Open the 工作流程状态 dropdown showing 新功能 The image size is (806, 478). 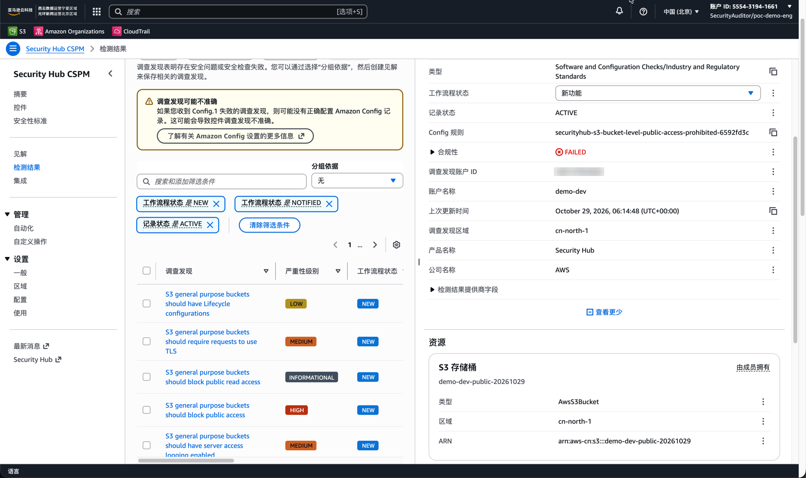click(657, 93)
